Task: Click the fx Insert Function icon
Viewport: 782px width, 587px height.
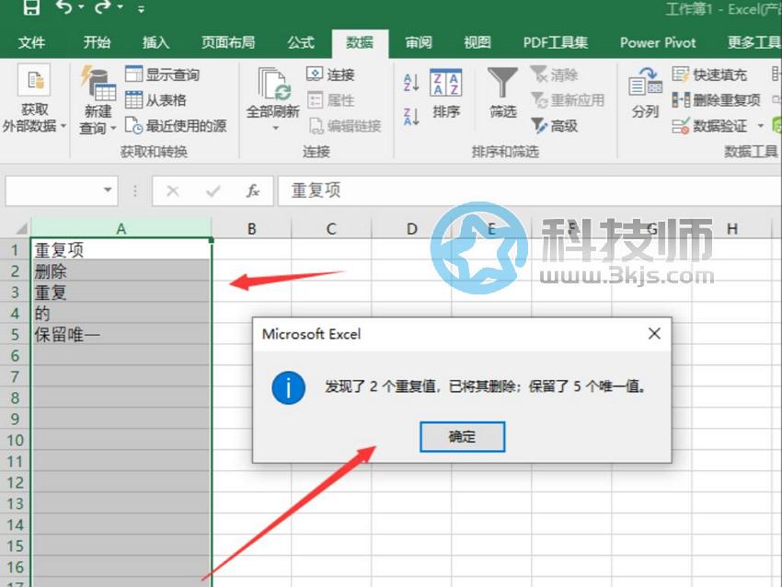Action: click(253, 190)
